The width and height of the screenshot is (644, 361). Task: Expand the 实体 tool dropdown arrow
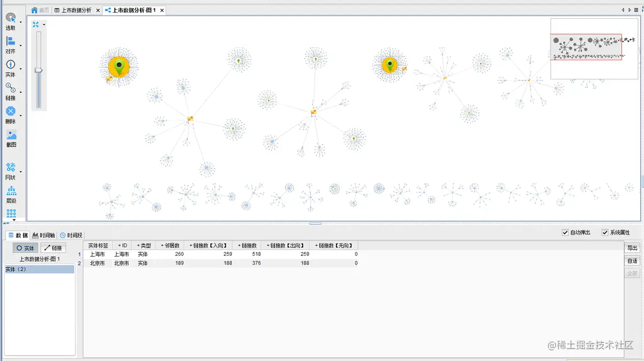[21, 69]
